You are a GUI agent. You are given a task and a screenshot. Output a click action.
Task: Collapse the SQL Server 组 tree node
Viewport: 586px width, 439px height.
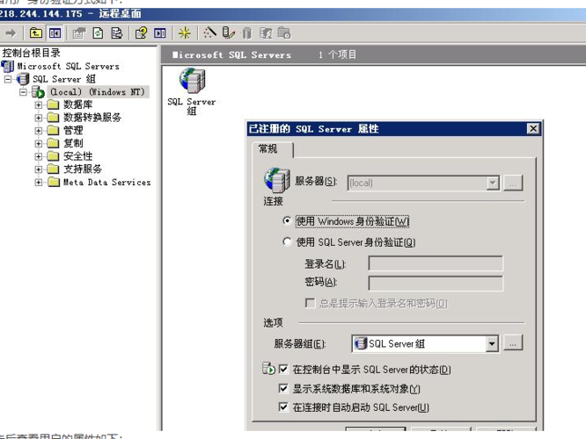8,79
